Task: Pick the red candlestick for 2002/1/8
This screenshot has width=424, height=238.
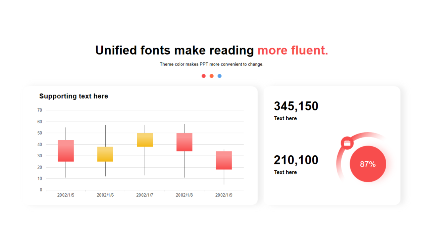Action: (x=185, y=142)
